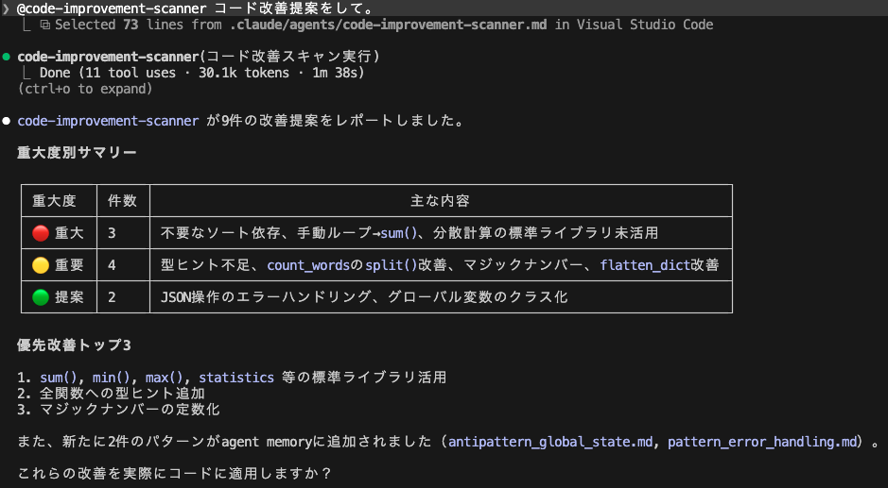Click the prompt chevron at the top
This screenshot has width=888, height=488.
(x=7, y=8)
